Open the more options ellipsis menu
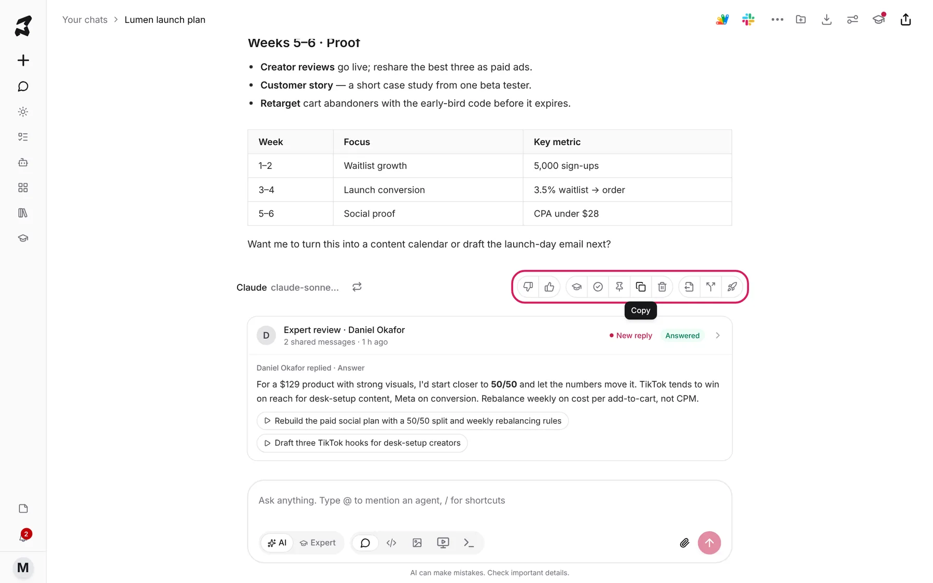The height and width of the screenshot is (583, 933). click(777, 20)
